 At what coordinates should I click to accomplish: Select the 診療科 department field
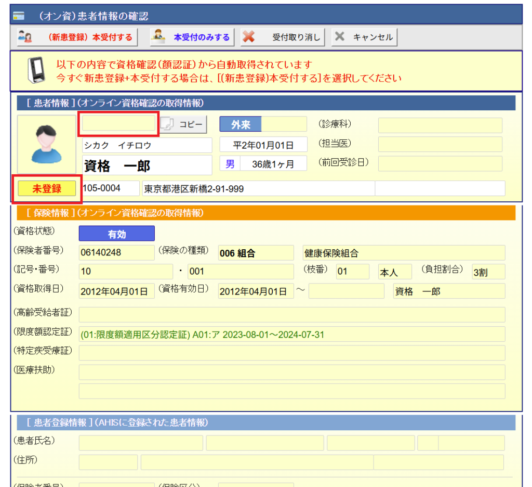point(440,125)
